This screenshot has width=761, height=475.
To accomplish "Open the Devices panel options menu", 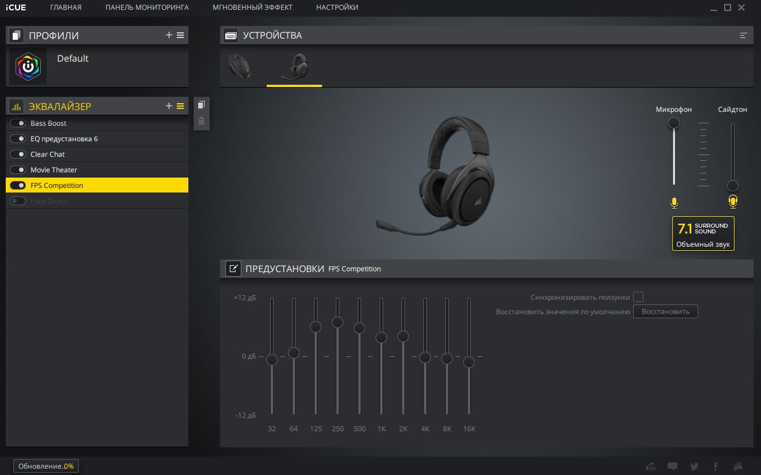I will coord(743,36).
